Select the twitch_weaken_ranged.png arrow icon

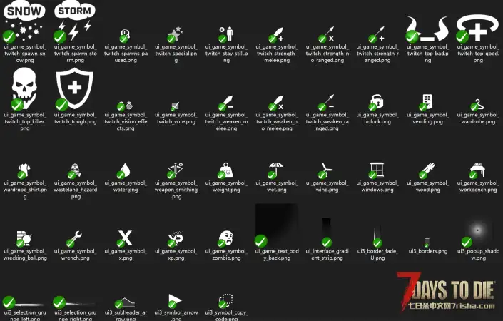[327, 103]
